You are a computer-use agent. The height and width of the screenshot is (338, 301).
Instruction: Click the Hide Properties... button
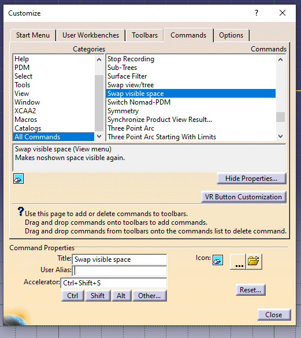pyautogui.click(x=251, y=179)
